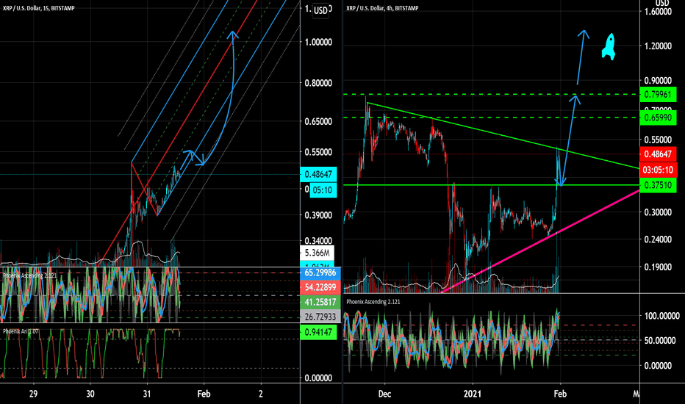685x404 pixels.
Task: Click the 0.65000 price on left axis
Action: coord(318,121)
